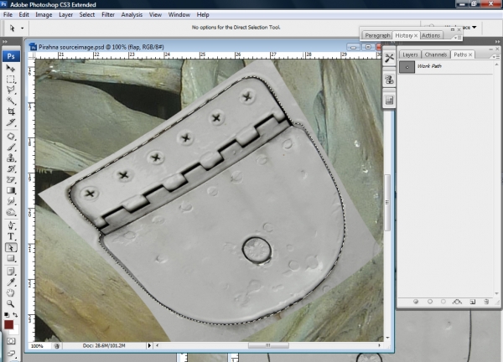
Task: Click the white background color swatch
Action: pos(15,331)
